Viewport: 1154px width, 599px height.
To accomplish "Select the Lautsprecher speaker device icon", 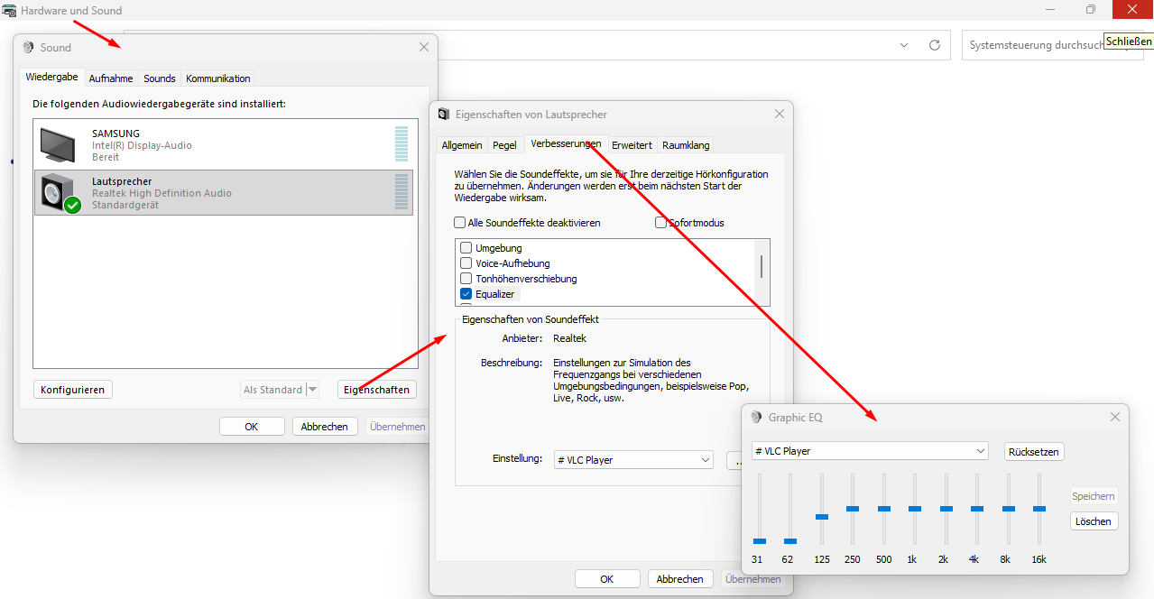I will click(60, 193).
